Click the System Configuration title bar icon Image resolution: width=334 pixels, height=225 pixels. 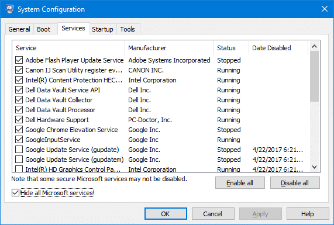[x=9, y=9]
